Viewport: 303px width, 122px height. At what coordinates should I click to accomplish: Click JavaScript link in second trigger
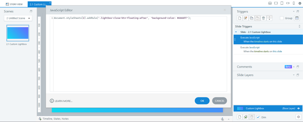click(x=254, y=47)
